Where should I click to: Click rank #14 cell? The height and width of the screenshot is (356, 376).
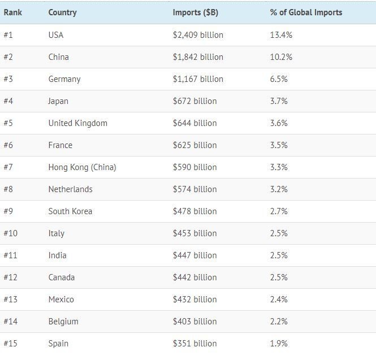pos(11,322)
